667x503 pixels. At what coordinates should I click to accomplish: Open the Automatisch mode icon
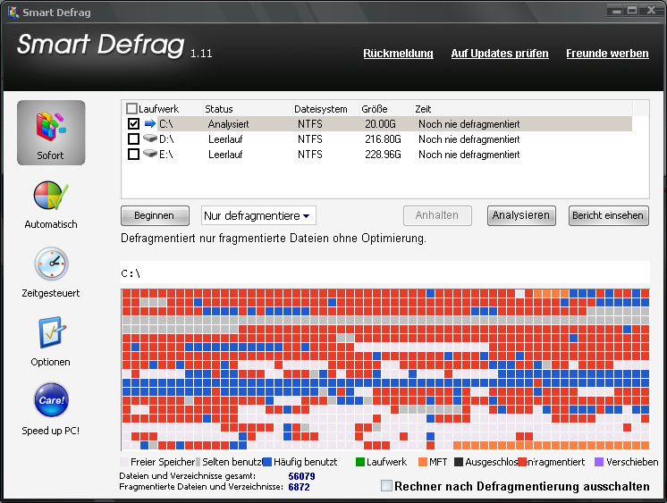(x=51, y=196)
